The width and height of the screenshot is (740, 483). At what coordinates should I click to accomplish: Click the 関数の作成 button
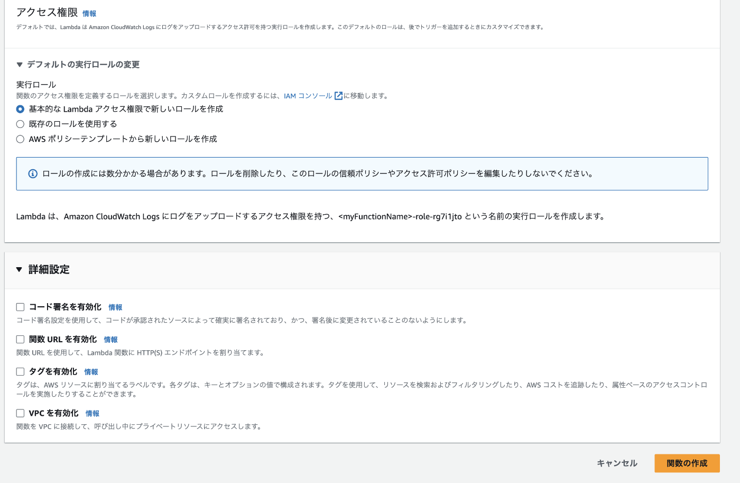click(x=687, y=463)
